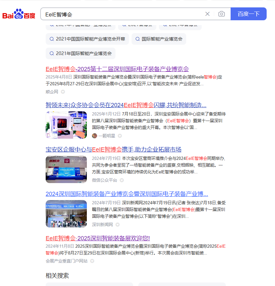Viewport: 275px width, 286px height.
Task: Expand dropdown arrow next to 微信公众平台
Action: (x=122, y=180)
